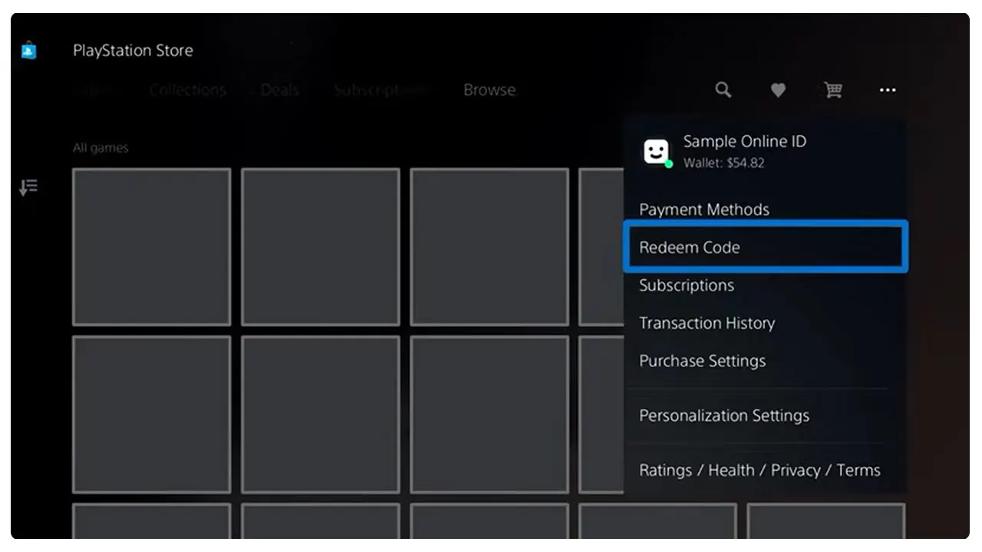
Task: Open Personalization Settings
Action: tap(724, 416)
